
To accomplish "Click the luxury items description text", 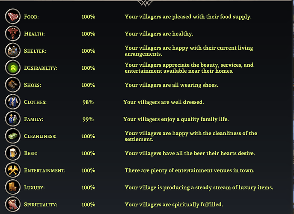I will point(199,187).
